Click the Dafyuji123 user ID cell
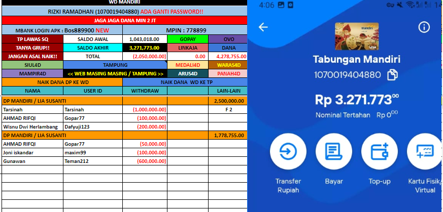Screen dimensions: 443x212 click(93, 126)
